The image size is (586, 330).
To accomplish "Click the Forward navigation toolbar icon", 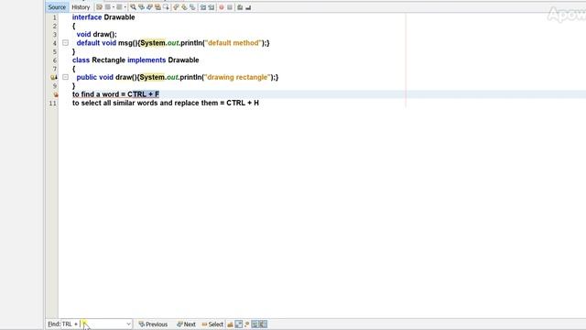I will point(119,7).
